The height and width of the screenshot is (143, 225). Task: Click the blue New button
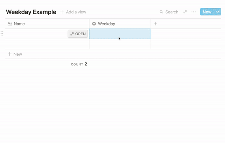point(207,12)
